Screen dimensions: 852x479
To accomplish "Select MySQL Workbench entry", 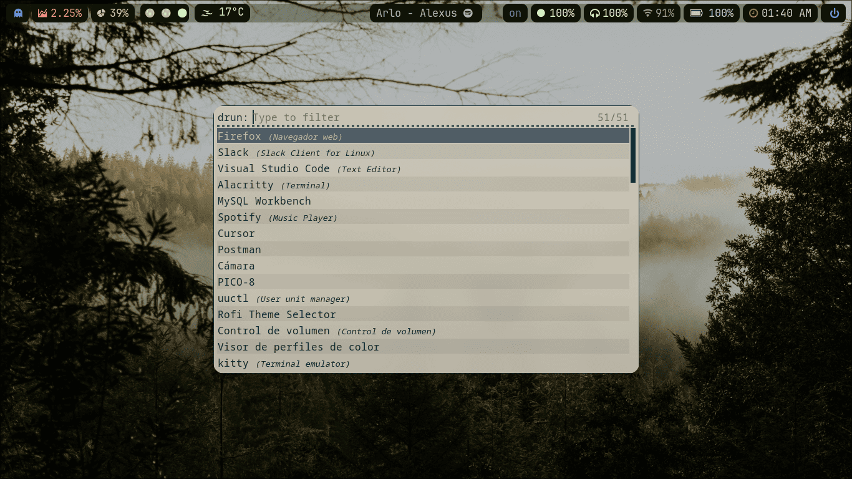I will pyautogui.click(x=423, y=201).
